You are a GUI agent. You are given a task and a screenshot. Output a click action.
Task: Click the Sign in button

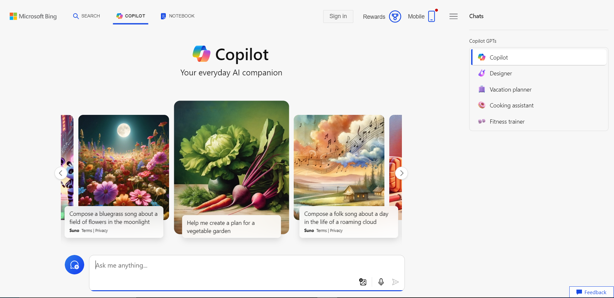pyautogui.click(x=338, y=16)
